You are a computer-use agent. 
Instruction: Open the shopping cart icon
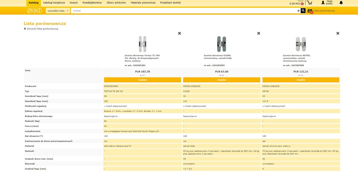tap(310, 3)
